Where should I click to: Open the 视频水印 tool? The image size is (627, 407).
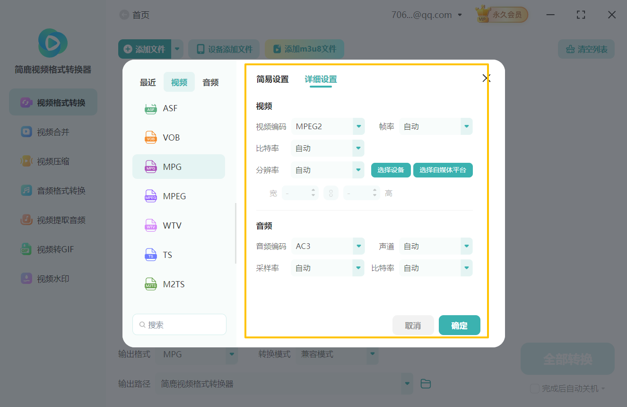[x=52, y=278]
